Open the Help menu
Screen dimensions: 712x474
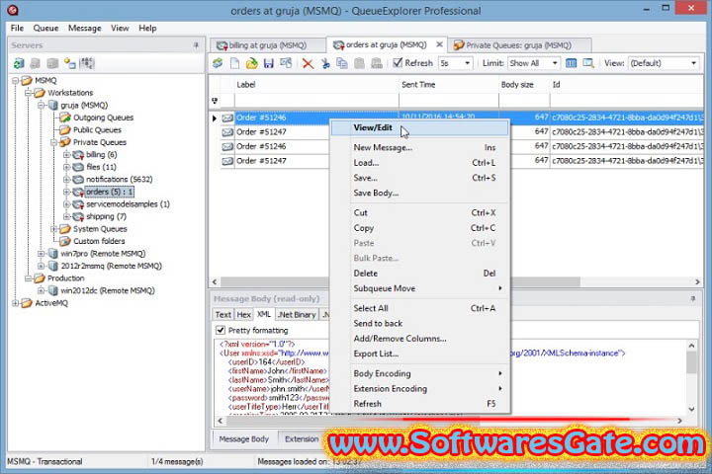(147, 28)
